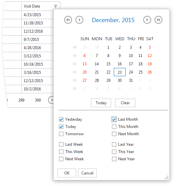The height and width of the screenshot is (186, 176).
Task: Click the 9/7/2015 grid cell
Action: (x=37, y=40)
